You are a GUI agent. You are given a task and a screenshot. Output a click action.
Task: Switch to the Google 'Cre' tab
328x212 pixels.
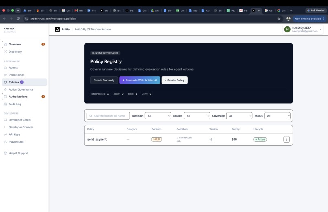click(x=281, y=11)
